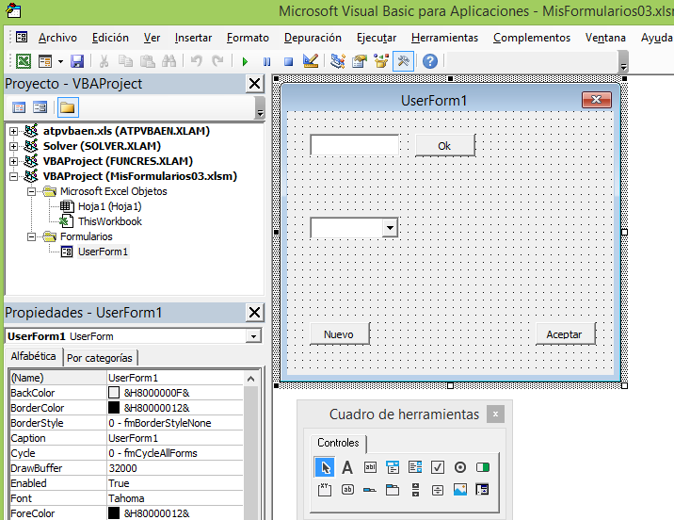674x520 pixels.
Task: Click the Ok button on UserForm1
Action: (445, 145)
